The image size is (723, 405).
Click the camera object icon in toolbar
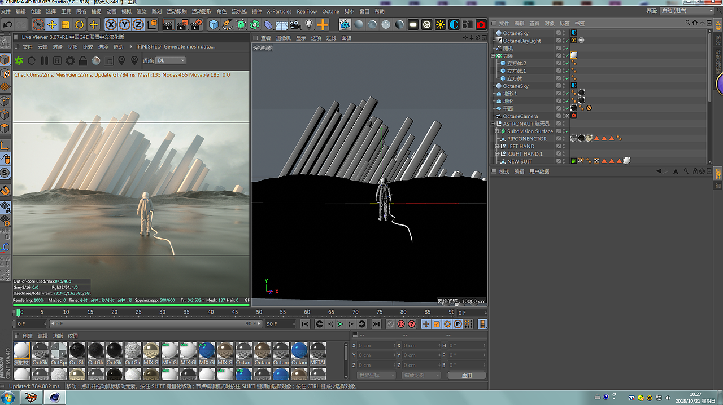coord(295,24)
